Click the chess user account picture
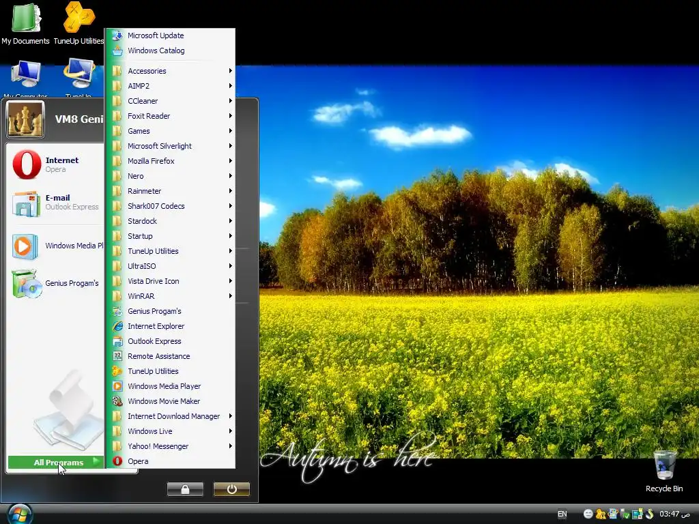The image size is (699, 524). pyautogui.click(x=25, y=119)
